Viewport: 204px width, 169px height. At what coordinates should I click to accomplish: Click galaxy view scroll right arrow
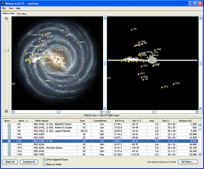pyautogui.click(x=101, y=112)
